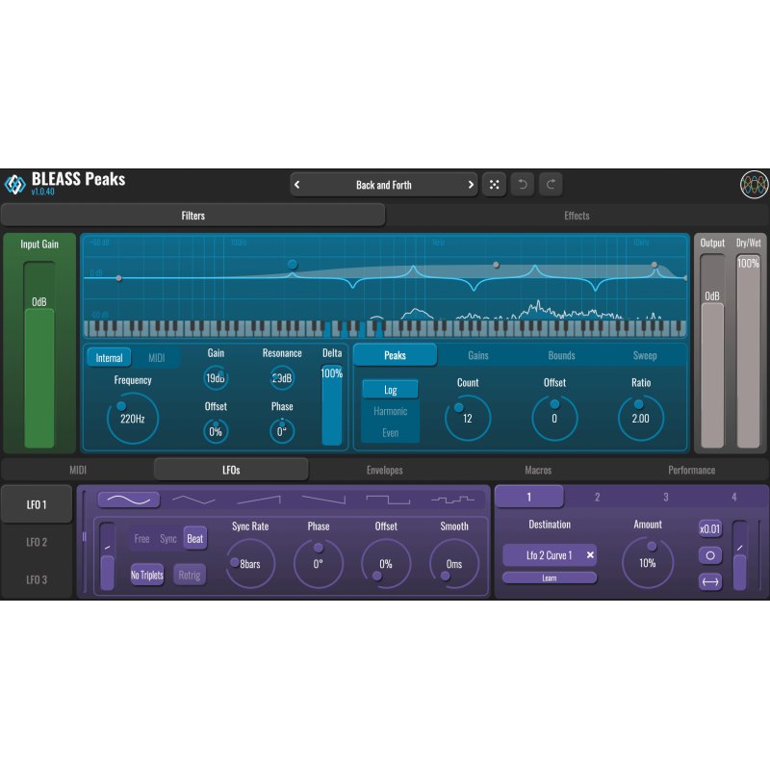The height and width of the screenshot is (770, 770).
Task: Click the randomize dice icon
Action: (x=494, y=185)
